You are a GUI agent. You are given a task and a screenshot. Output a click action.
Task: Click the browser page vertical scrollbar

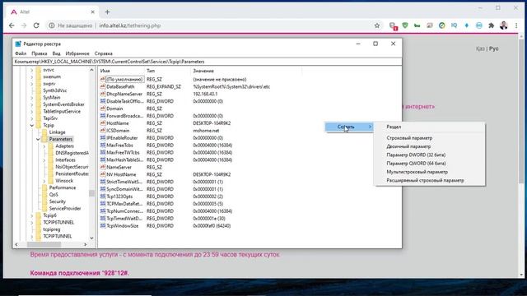[521, 111]
